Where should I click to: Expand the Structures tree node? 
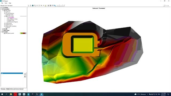[5, 23]
